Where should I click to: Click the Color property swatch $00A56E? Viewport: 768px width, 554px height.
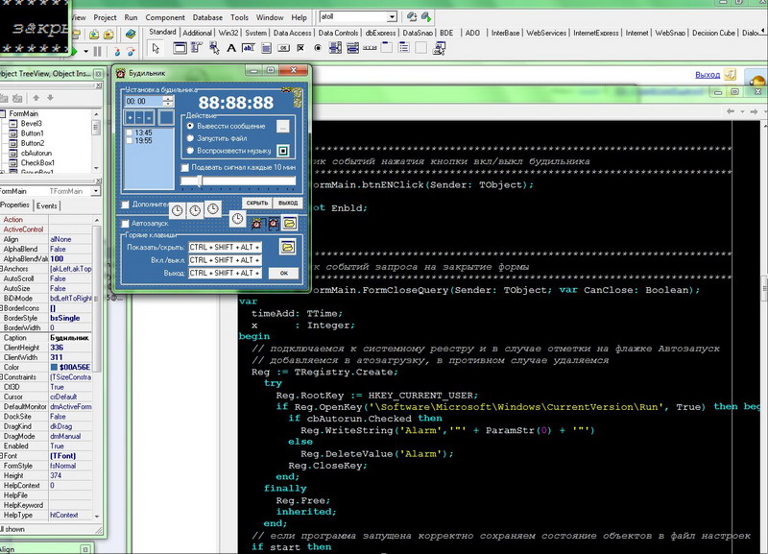[54, 368]
